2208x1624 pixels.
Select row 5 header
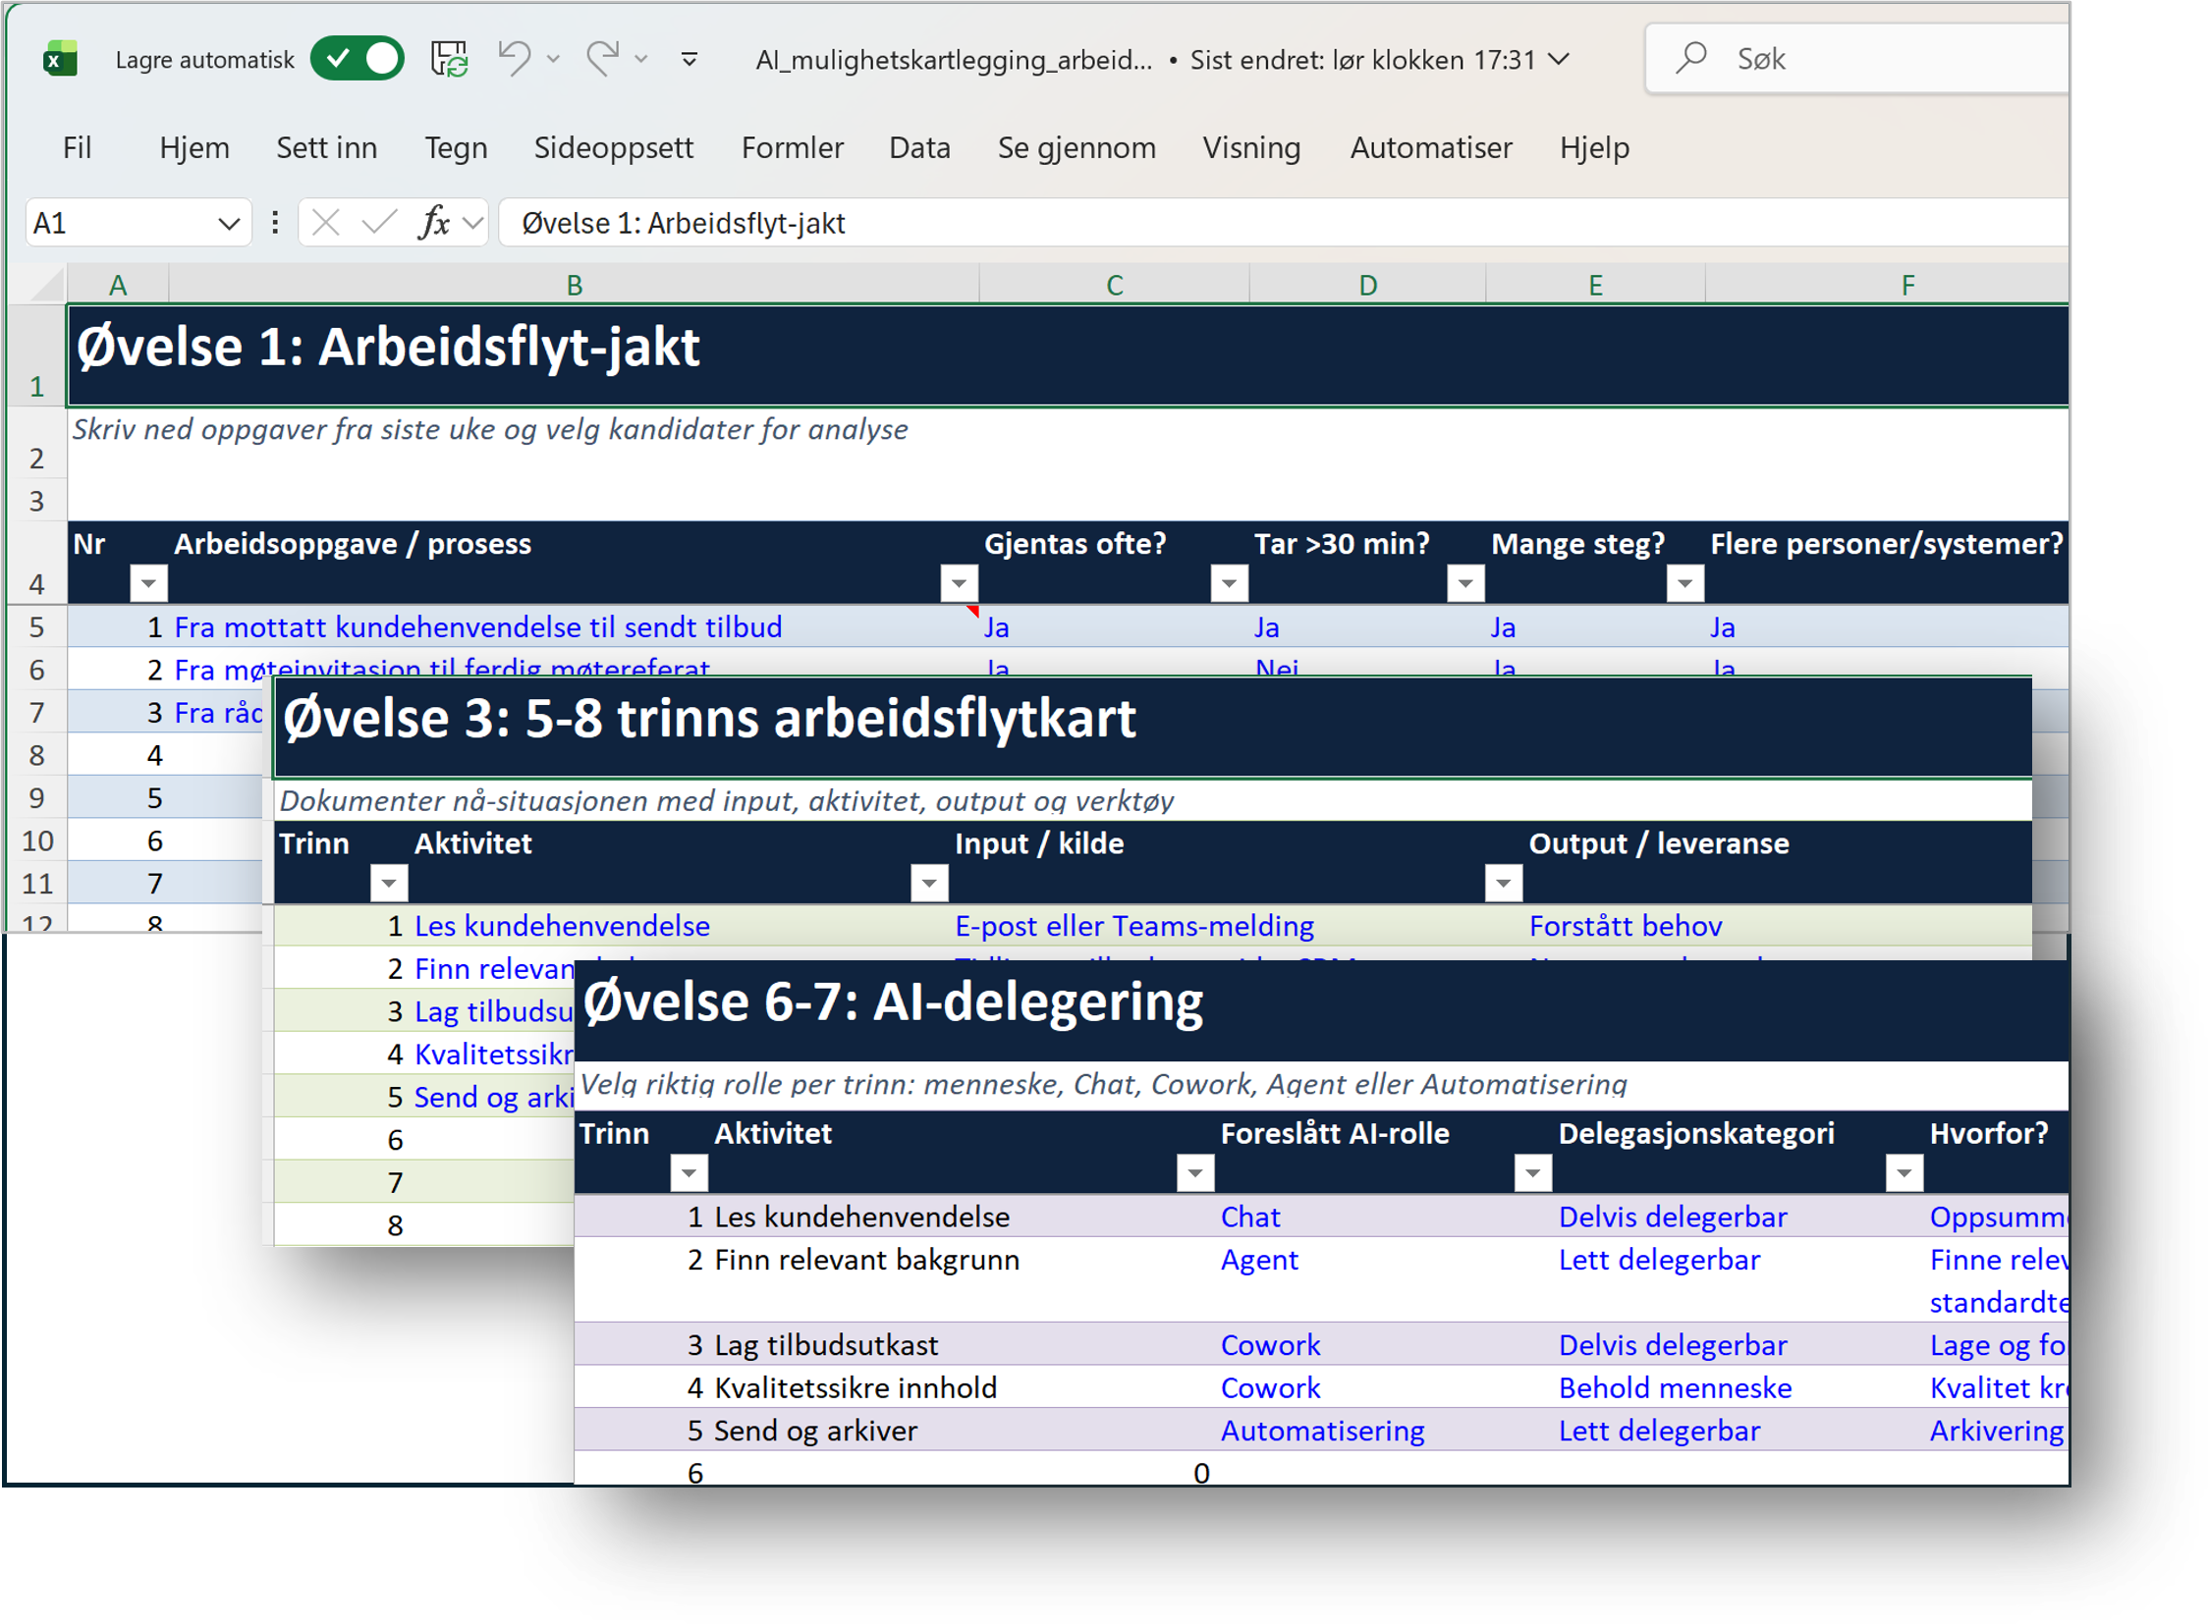[x=36, y=626]
